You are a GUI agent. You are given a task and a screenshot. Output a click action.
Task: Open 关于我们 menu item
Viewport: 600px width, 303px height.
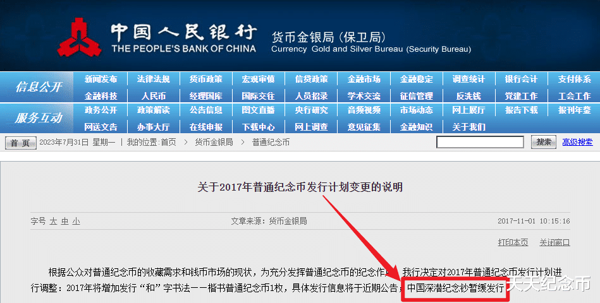[468, 127]
